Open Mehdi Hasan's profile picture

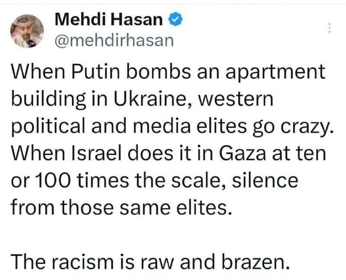click(27, 31)
